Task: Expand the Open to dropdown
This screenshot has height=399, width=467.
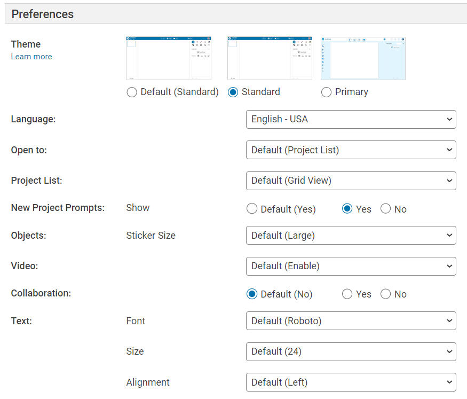Action: (351, 150)
